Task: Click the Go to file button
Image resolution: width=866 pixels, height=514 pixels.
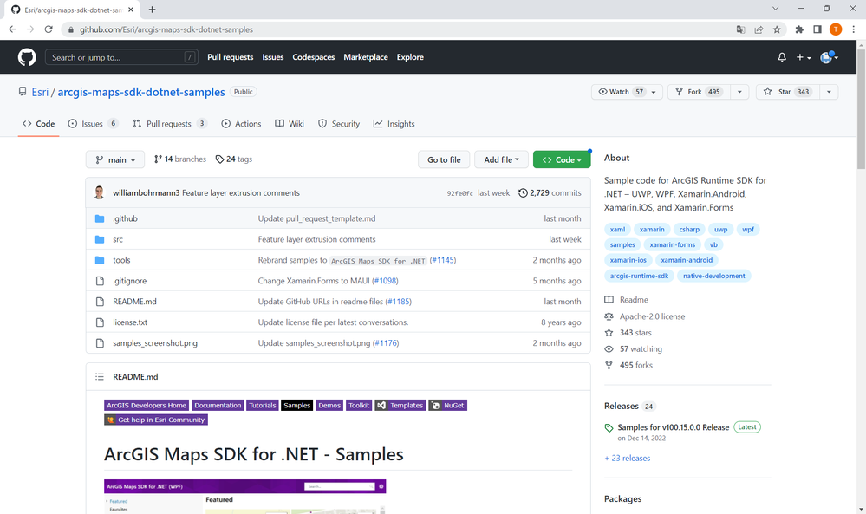Action: click(x=444, y=159)
